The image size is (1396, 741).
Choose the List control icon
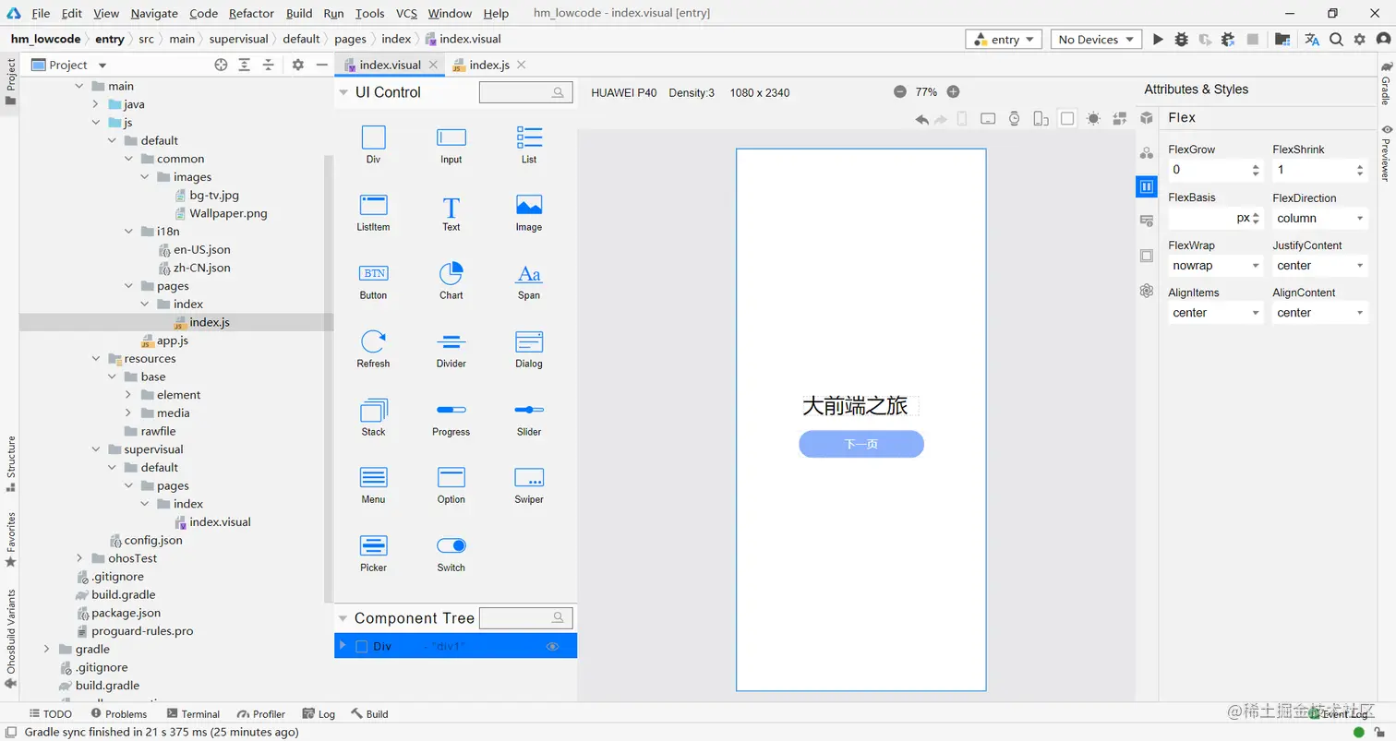529,137
